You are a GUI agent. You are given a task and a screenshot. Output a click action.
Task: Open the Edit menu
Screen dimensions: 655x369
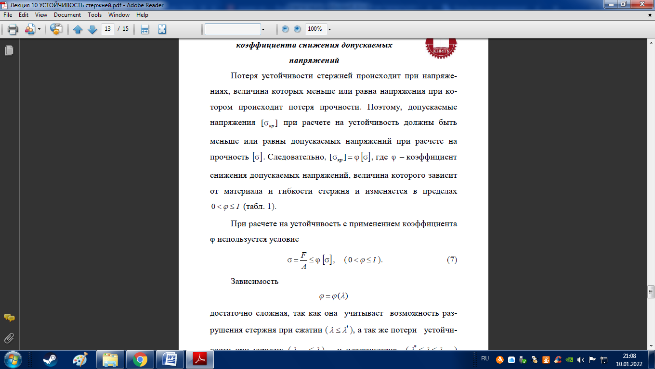[24, 15]
